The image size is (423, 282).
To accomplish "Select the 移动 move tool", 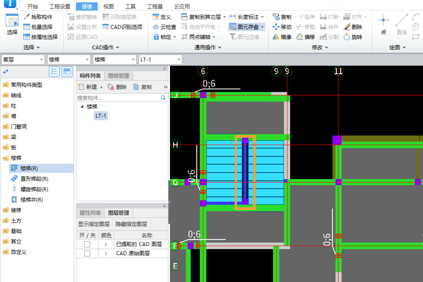I will point(282,27).
